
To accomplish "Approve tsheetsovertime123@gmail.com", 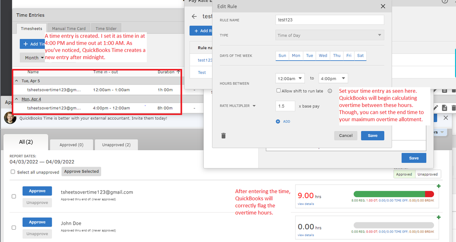I will coord(37,191).
